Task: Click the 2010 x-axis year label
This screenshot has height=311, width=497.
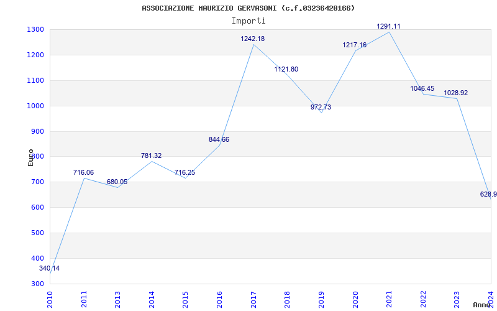Action: (50, 300)
